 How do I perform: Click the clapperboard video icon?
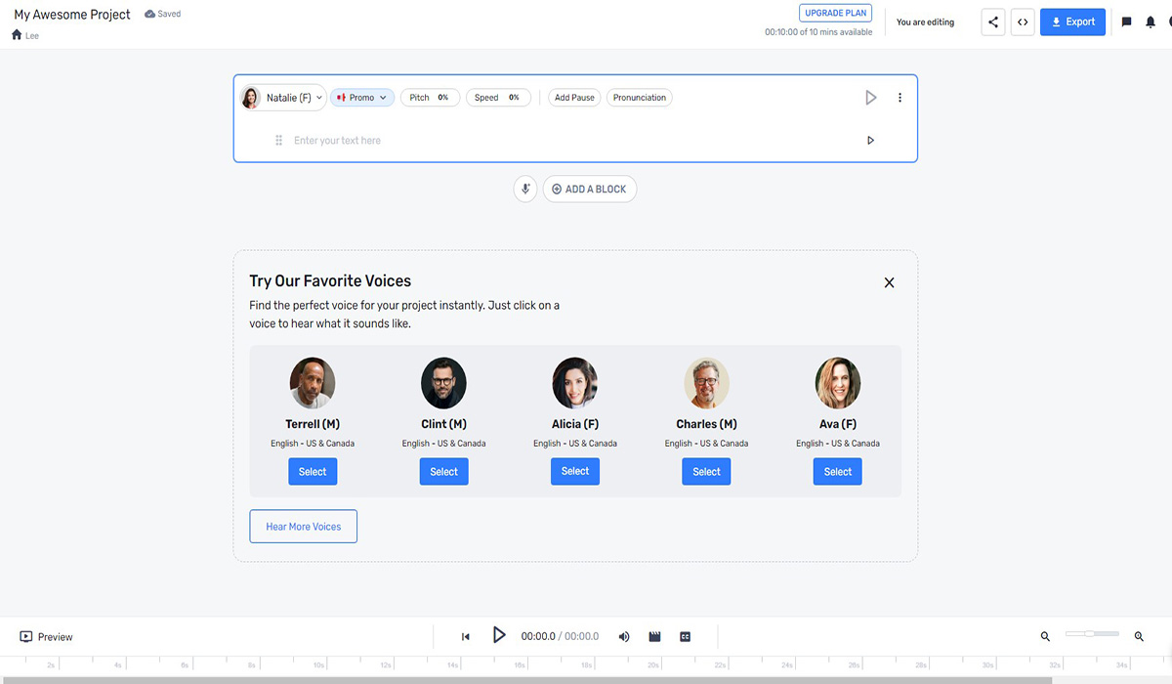click(x=654, y=637)
